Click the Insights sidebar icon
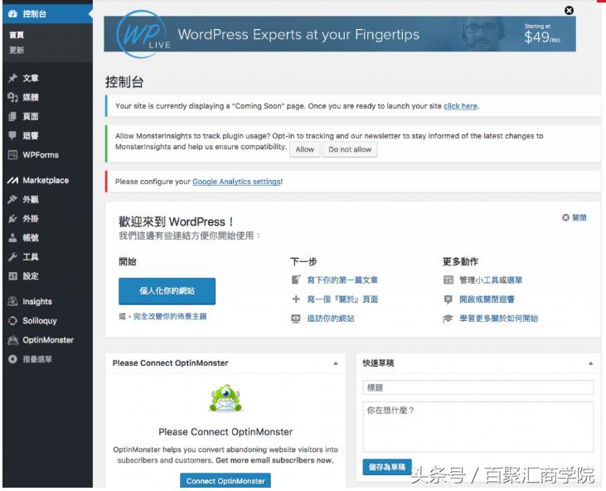The image size is (606, 491). 12,301
